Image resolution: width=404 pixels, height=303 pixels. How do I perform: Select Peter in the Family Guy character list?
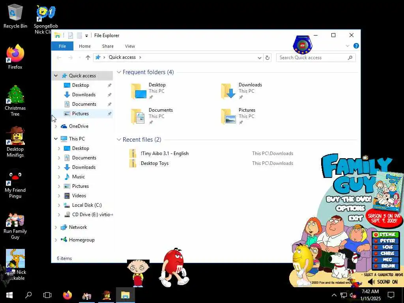[385, 241]
